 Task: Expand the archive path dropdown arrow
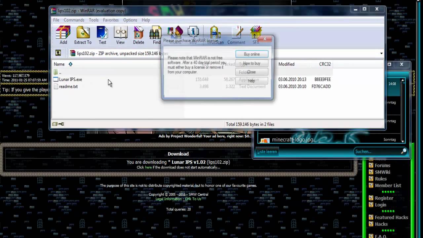click(x=381, y=53)
